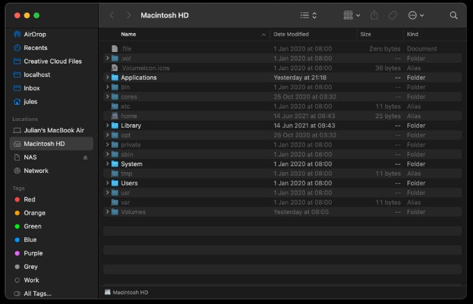Select the tmp alias row
Image resolution: width=473 pixels, height=304 pixels.
coord(282,174)
